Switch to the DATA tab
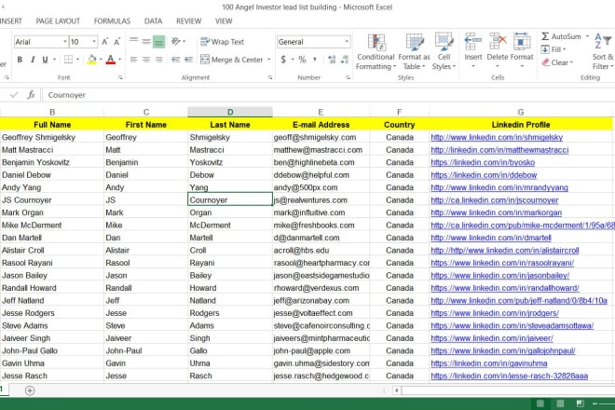 (153, 21)
